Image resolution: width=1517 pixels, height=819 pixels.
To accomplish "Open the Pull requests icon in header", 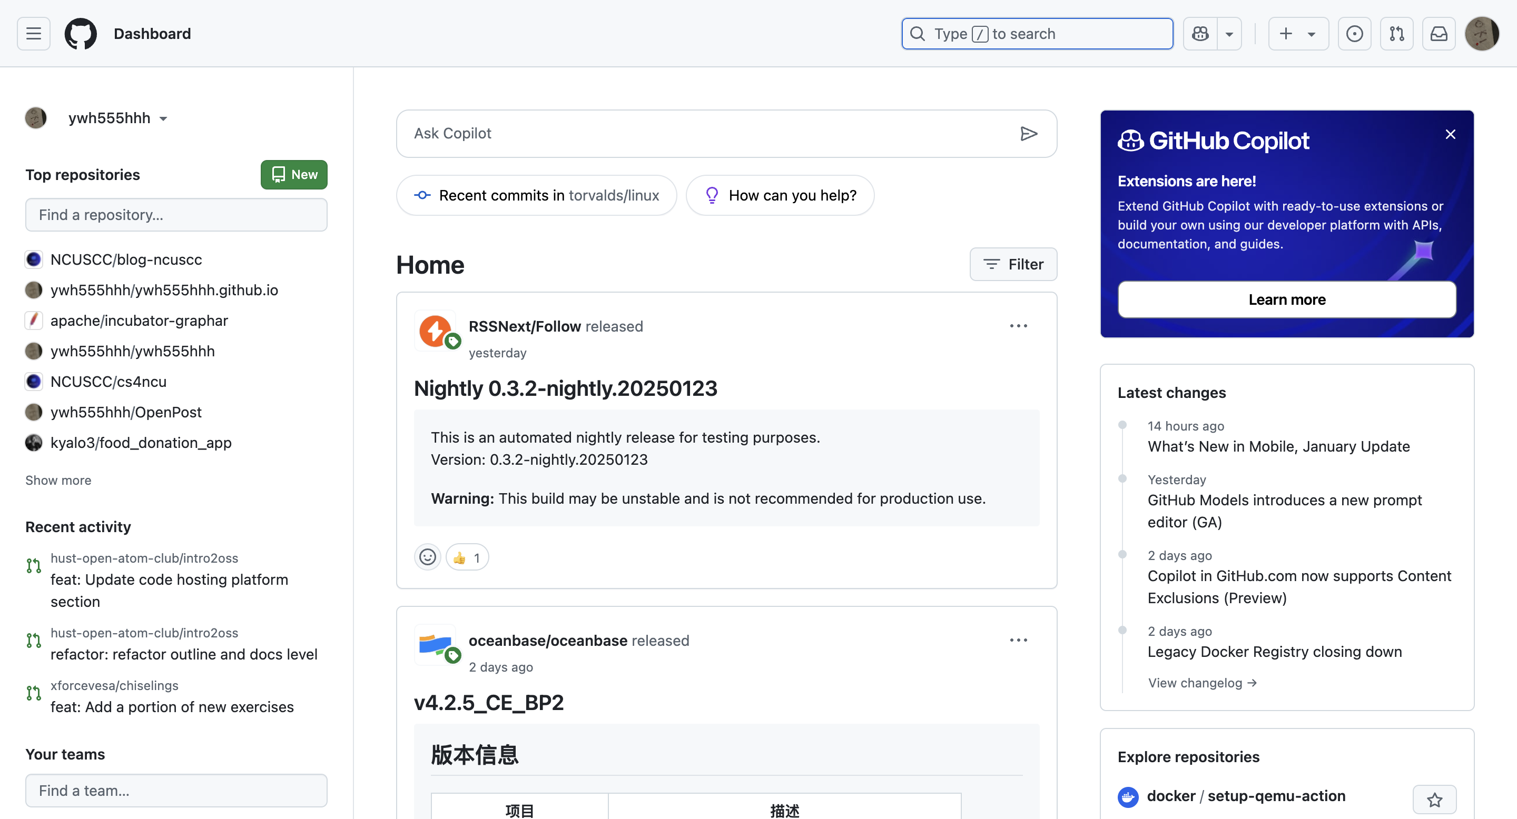I will pos(1397,34).
